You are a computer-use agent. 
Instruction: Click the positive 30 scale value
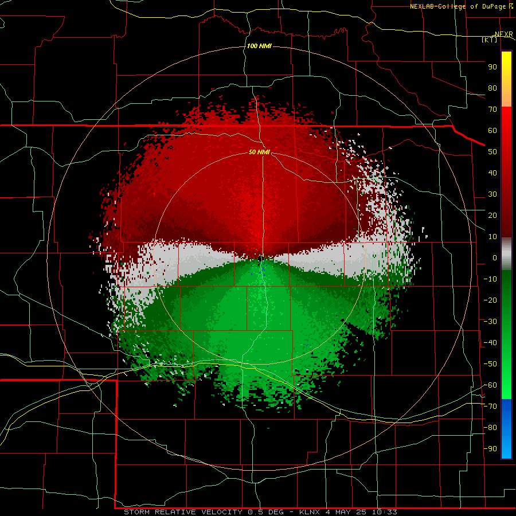point(492,194)
